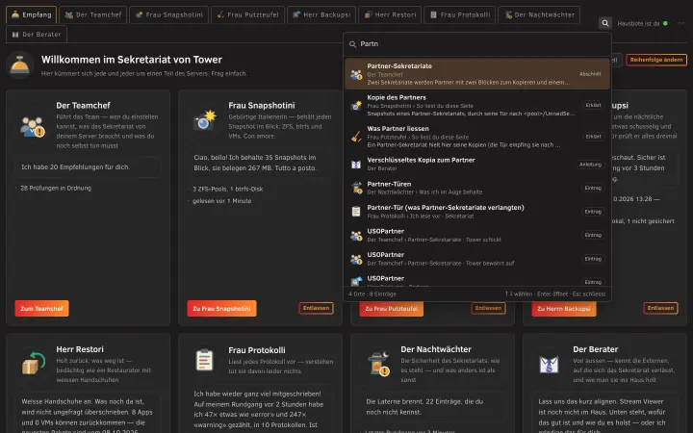
Task: Click the '3 ZFS-Pools, 1 btrfs-Disk' line
Action: coord(227,189)
